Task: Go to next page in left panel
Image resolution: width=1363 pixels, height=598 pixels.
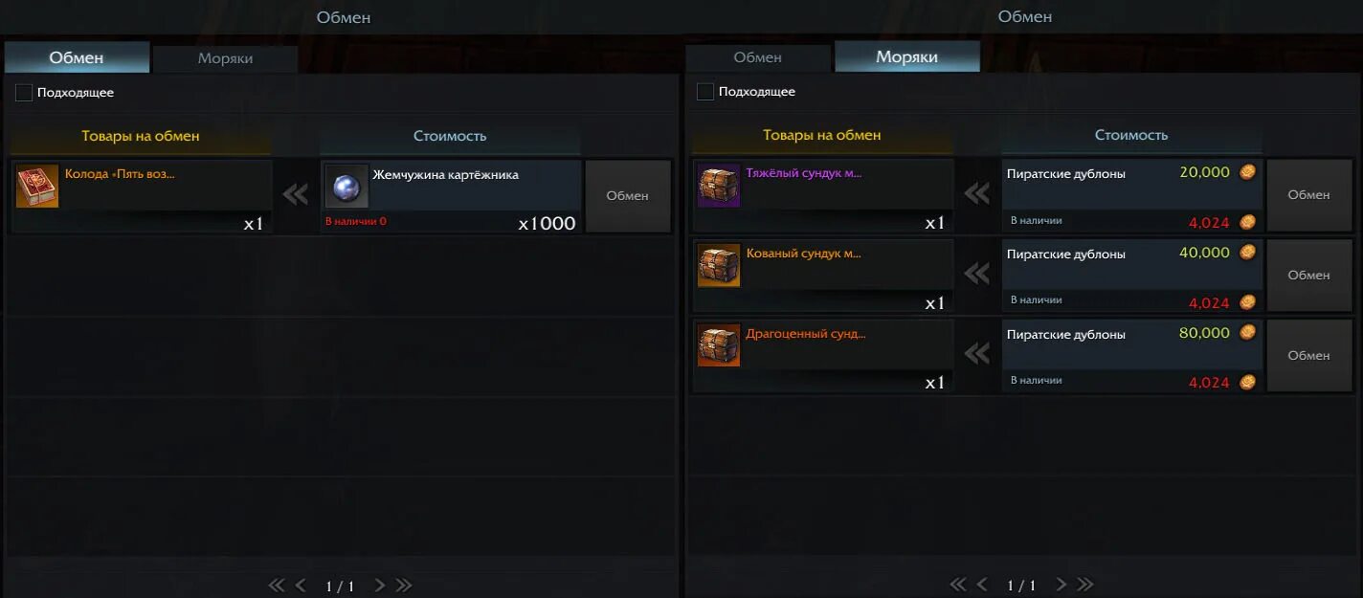Action: pos(379,586)
